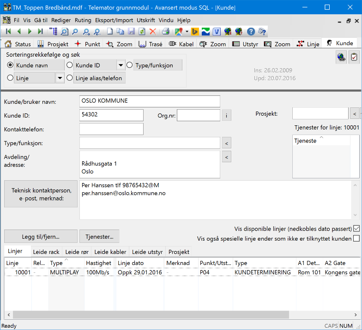Open the tree structure view icon

point(54,31)
